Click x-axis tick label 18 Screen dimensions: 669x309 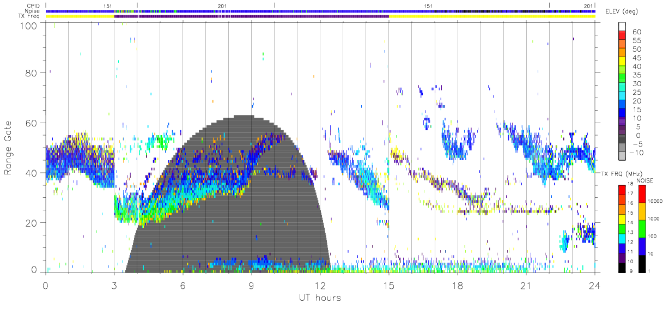(457, 286)
